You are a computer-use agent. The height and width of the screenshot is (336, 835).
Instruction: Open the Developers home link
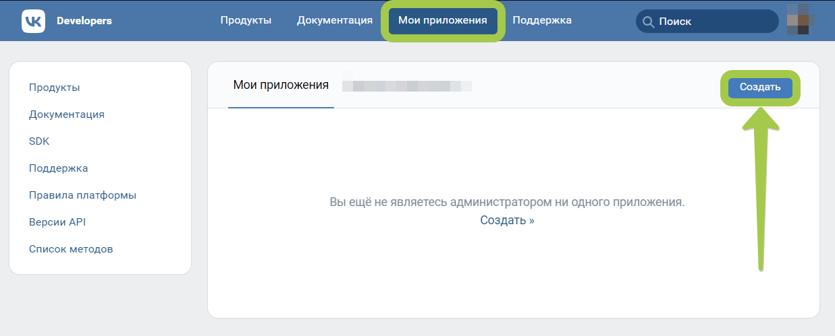(84, 21)
